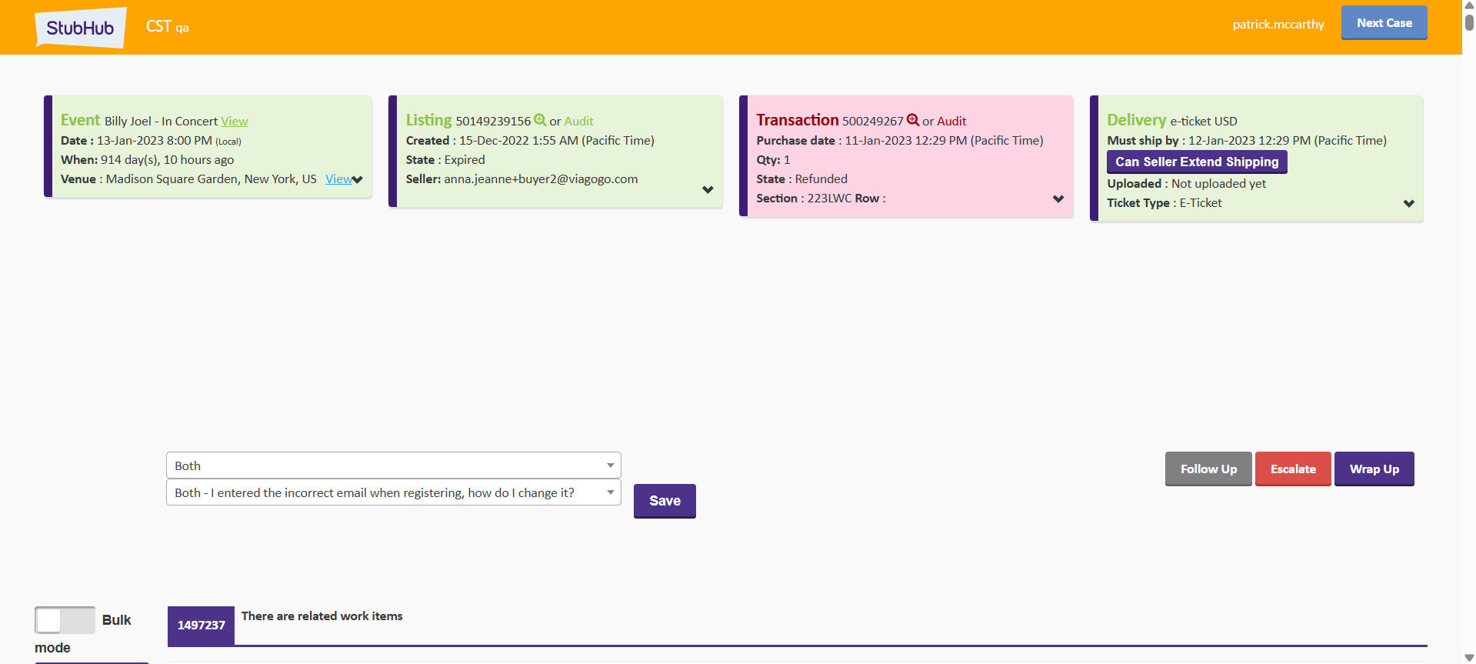
Task: Click the Transaction magnifier search icon
Action: click(913, 120)
